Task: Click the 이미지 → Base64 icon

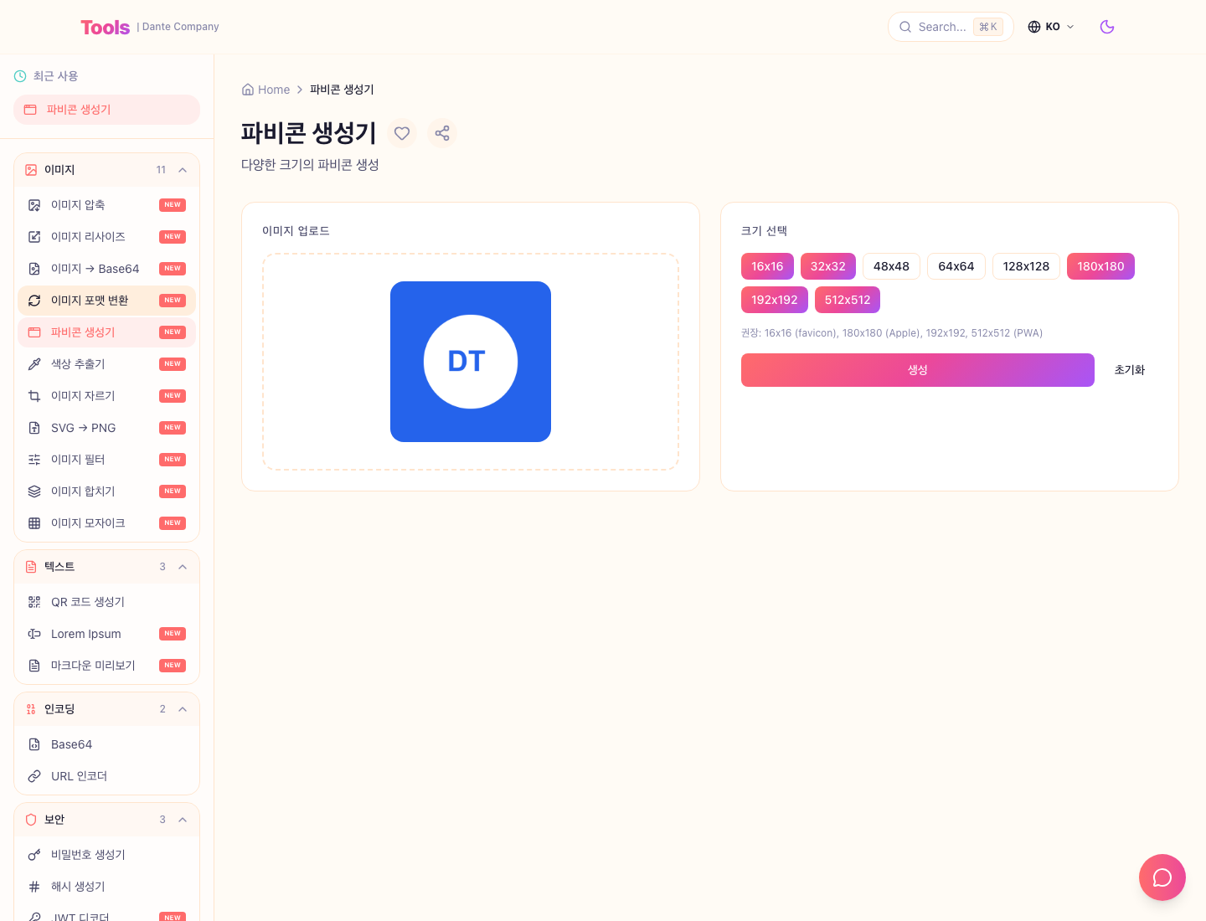Action: coord(34,269)
